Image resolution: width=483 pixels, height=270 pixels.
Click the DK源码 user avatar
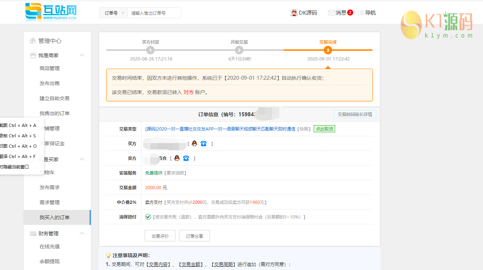tap(294, 13)
